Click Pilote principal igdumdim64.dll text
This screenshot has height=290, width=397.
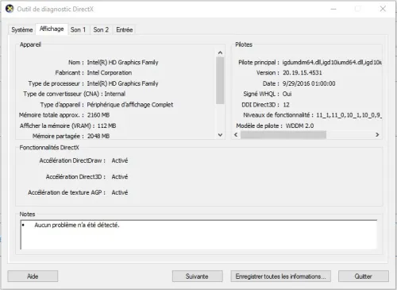coord(332,62)
